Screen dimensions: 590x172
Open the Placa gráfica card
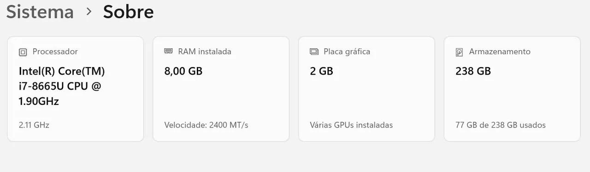point(367,89)
